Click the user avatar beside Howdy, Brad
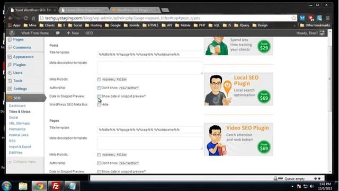Image resolution: width=339 pixels, height=191 pixels. [x=322, y=33]
